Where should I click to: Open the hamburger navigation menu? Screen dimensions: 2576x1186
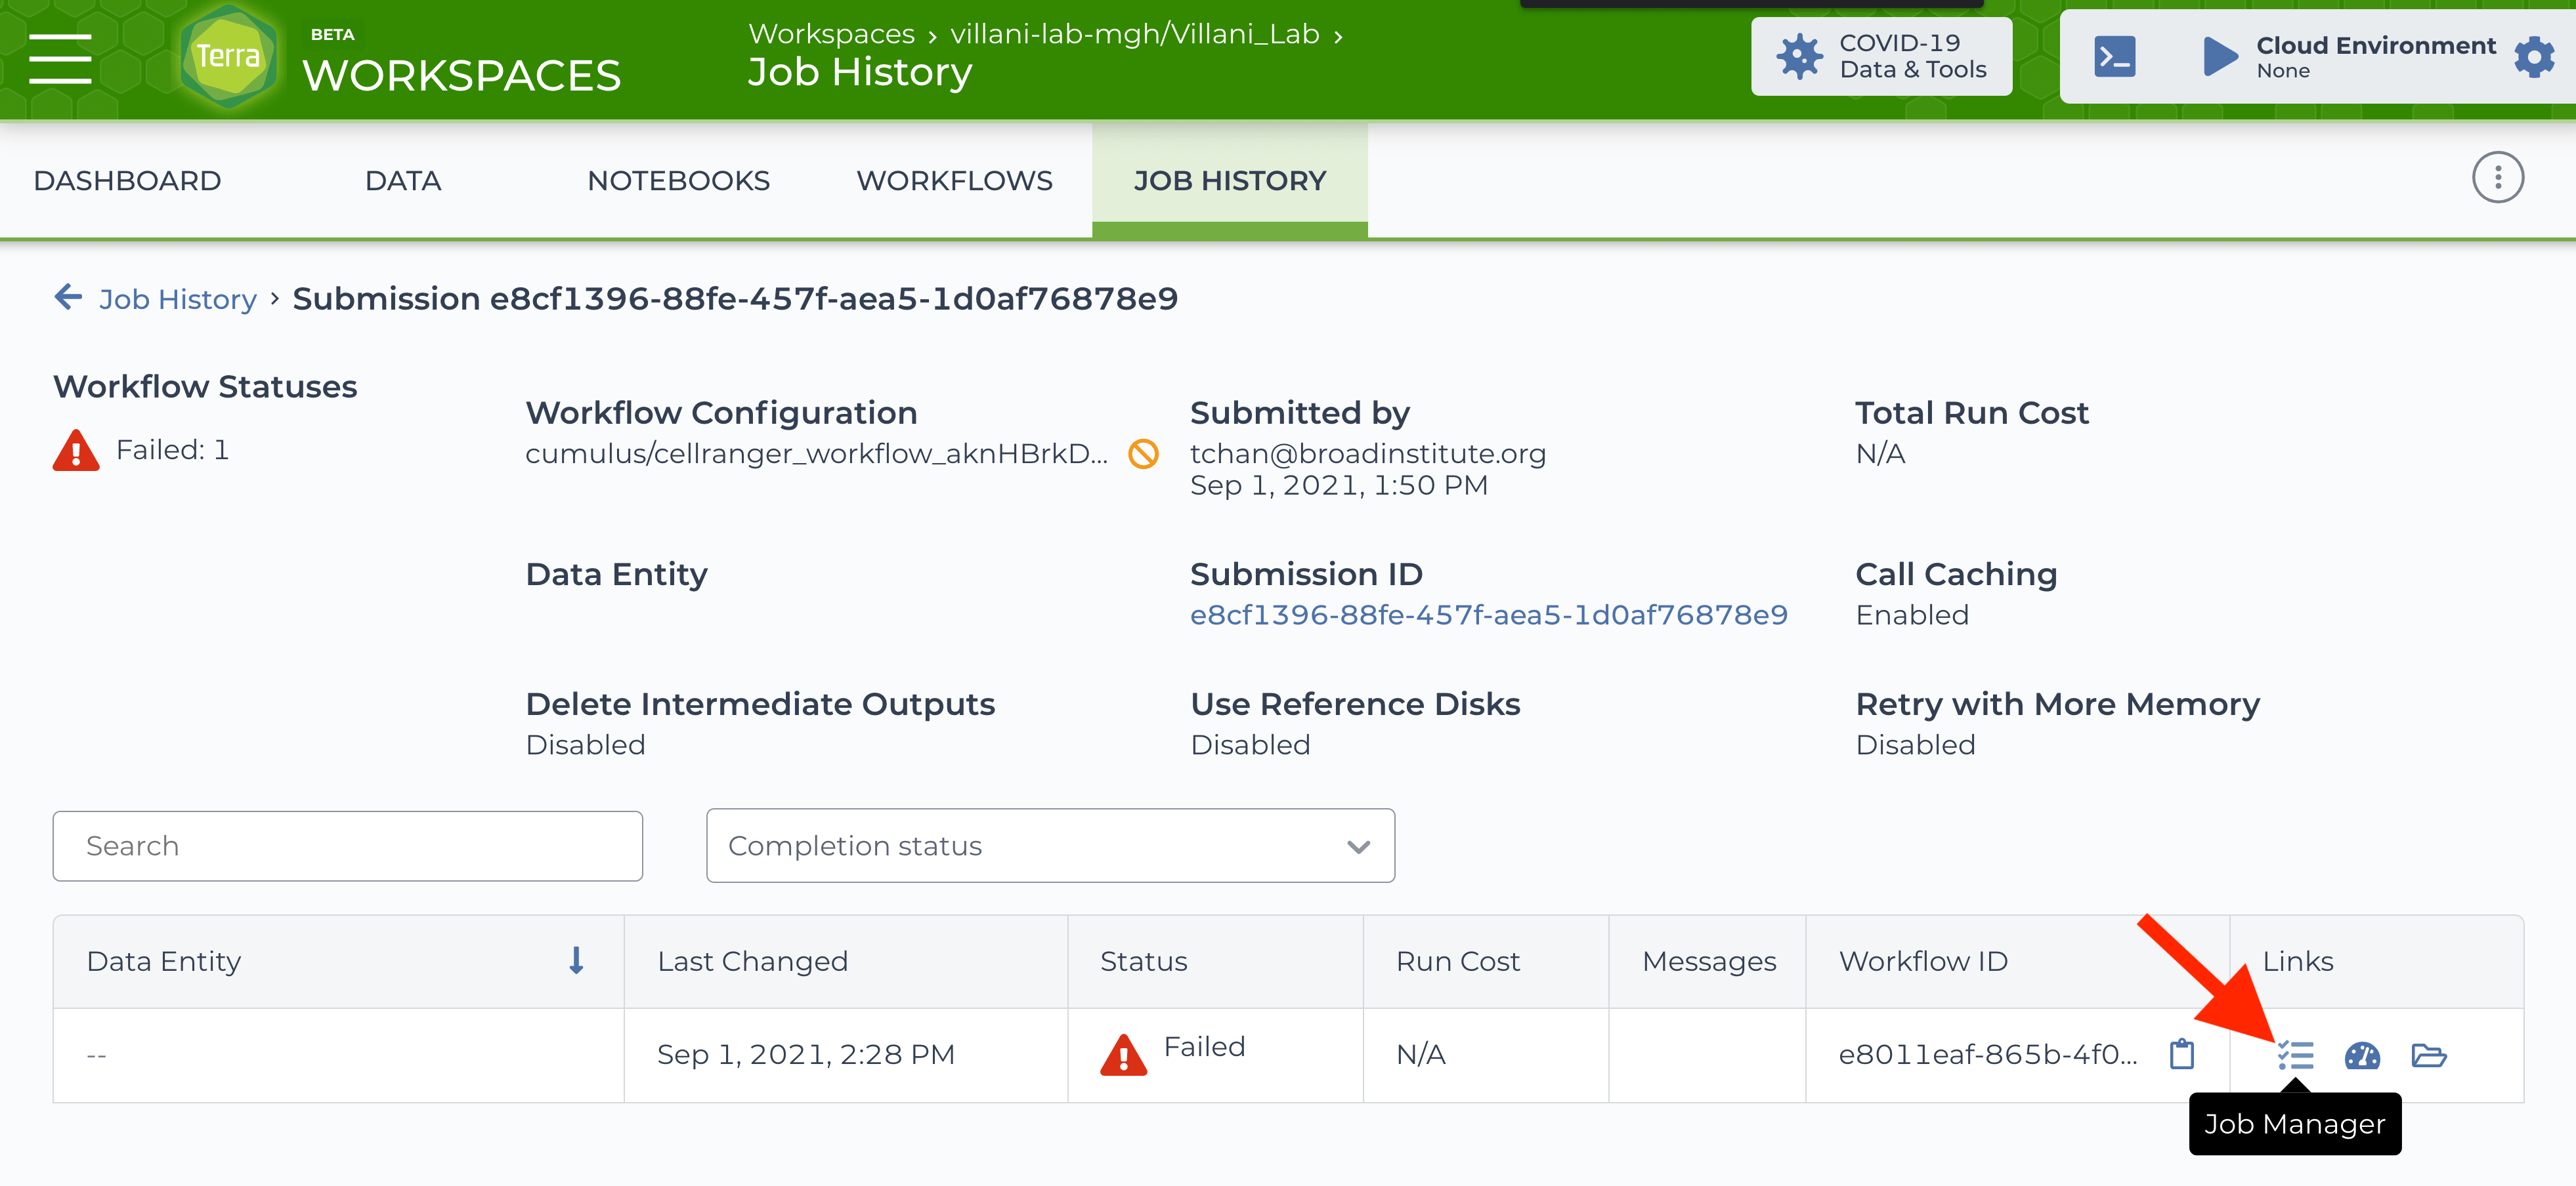pos(60,58)
